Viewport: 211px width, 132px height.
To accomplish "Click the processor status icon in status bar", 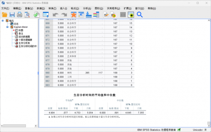I will 179,130.
